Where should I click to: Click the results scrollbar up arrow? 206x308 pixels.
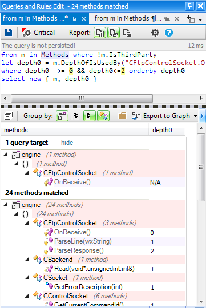tap(201, 128)
